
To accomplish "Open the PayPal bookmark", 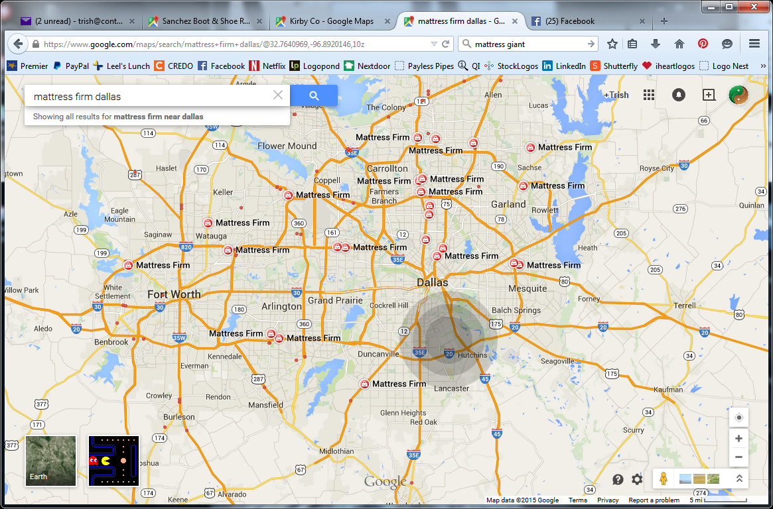I will click(x=72, y=66).
